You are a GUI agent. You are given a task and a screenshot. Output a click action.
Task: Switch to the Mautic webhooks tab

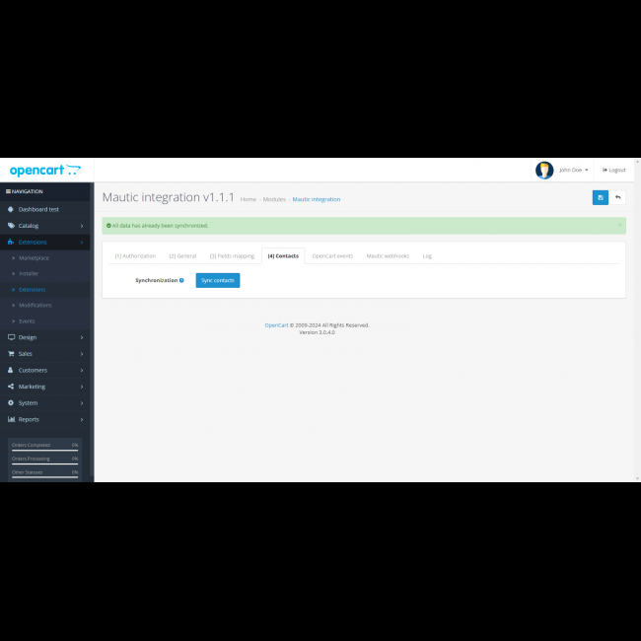388,255
